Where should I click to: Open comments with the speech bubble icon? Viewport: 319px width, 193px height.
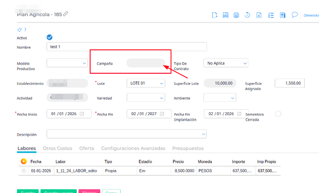tap(294, 15)
